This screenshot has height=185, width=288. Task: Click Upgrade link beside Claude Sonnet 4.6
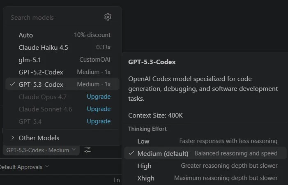coord(99,109)
